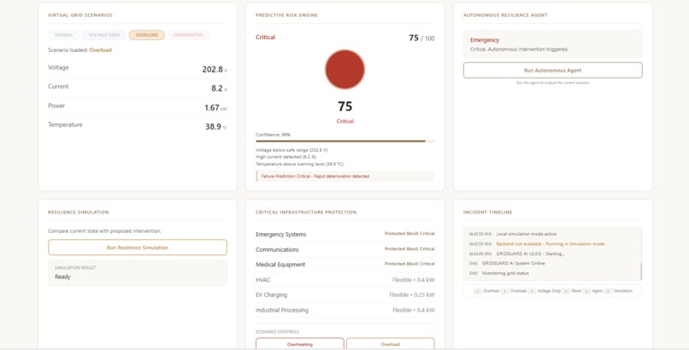689x350 pixels.
Task: Click 'High current detected' line
Action: click(286, 157)
